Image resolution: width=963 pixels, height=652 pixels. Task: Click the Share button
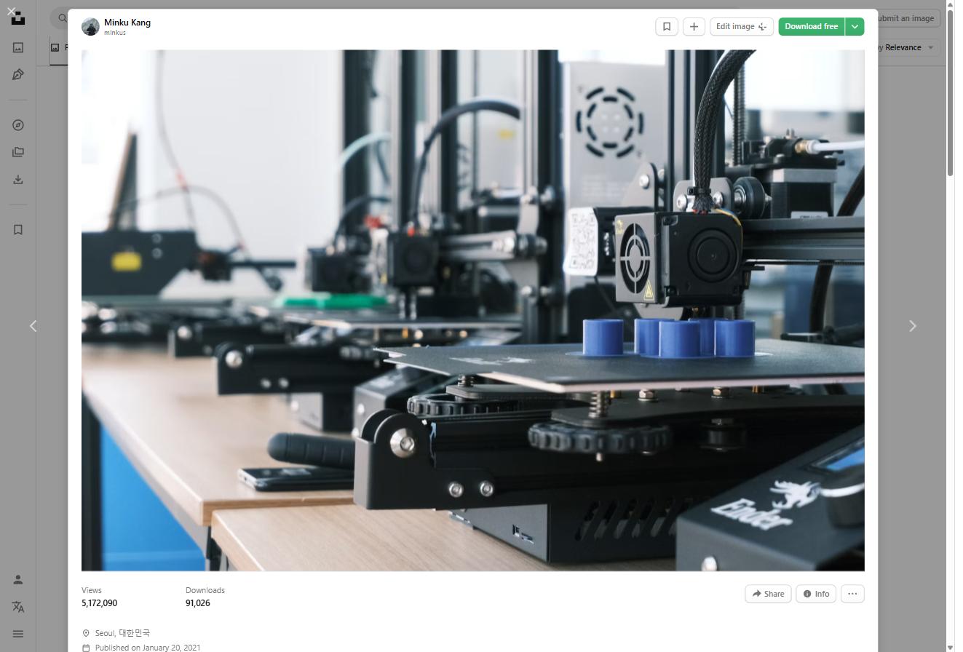(768, 594)
